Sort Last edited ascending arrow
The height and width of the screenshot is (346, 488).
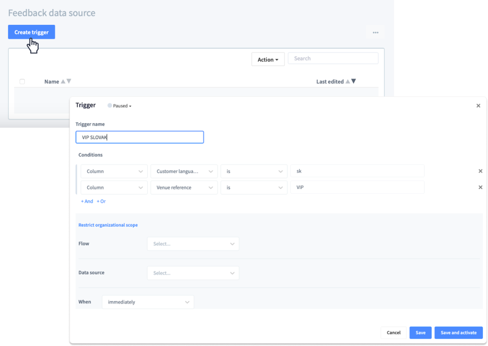(347, 81)
